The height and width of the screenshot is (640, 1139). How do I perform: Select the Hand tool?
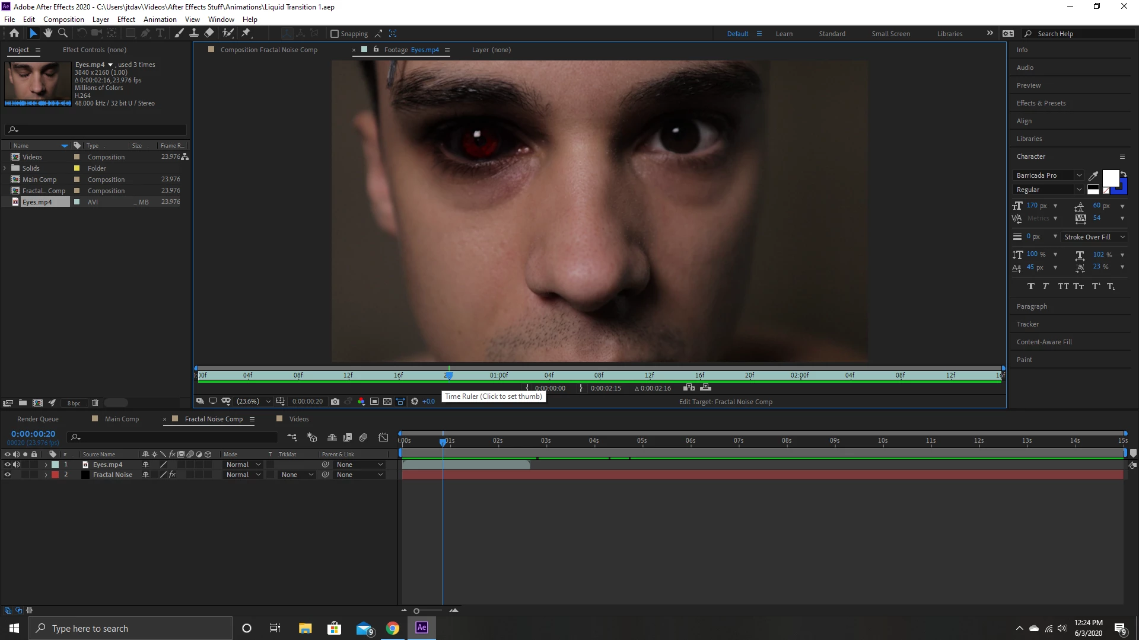tap(47, 33)
